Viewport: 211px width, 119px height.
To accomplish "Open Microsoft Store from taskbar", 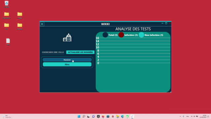I will [108, 116].
